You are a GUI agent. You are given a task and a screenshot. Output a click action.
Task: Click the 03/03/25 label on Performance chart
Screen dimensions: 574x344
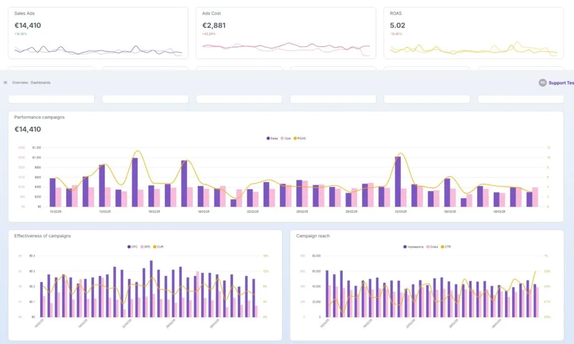pos(401,212)
